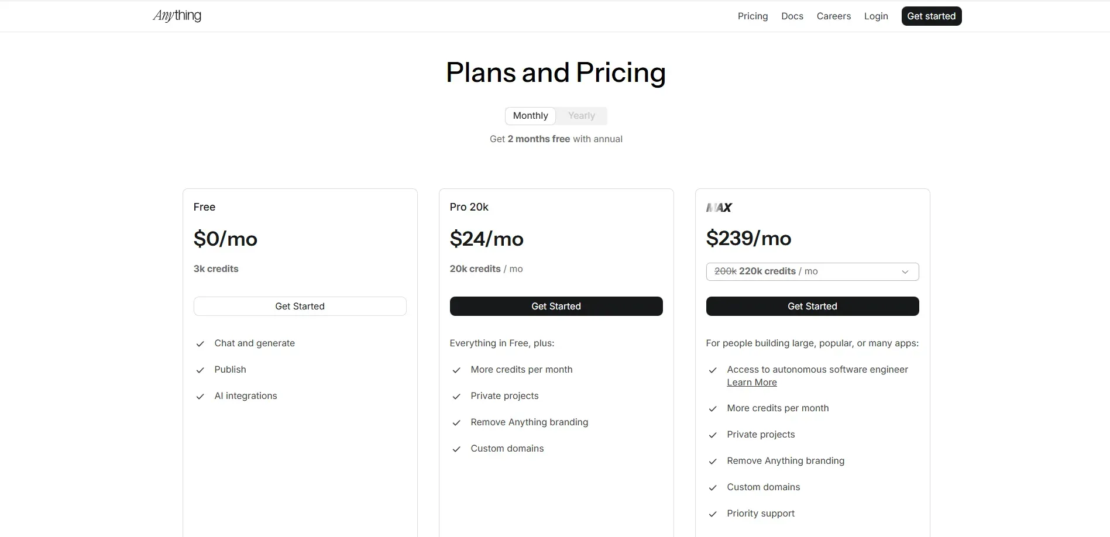Click the checkmark beside AI integrations
Image resolution: width=1110 pixels, height=537 pixels.
point(200,397)
